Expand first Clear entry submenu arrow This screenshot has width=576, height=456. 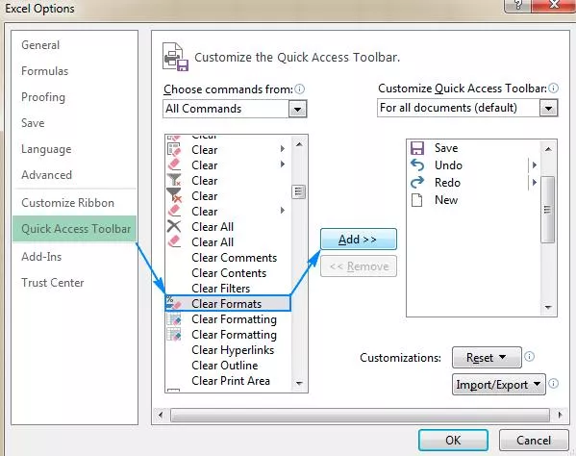coord(282,149)
